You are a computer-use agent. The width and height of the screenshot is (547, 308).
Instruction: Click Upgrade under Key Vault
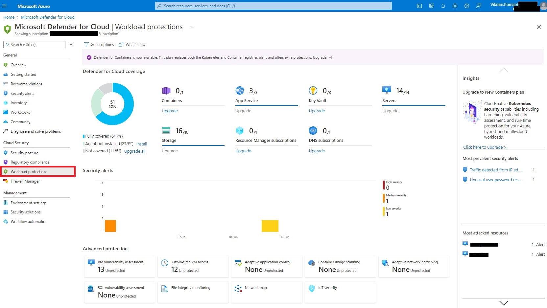point(317,111)
